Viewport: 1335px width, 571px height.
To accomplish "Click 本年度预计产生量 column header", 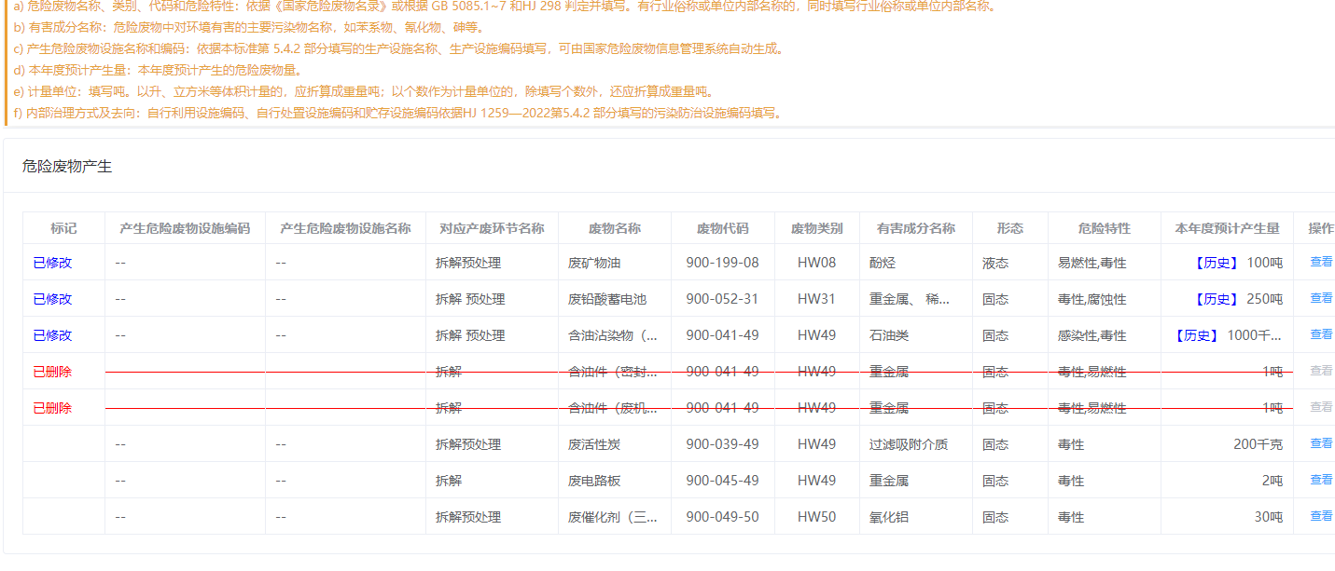I will tap(1227, 228).
